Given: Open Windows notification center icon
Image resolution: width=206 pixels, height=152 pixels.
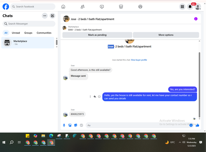Looking at the screenshot, I should [x=201, y=142].
